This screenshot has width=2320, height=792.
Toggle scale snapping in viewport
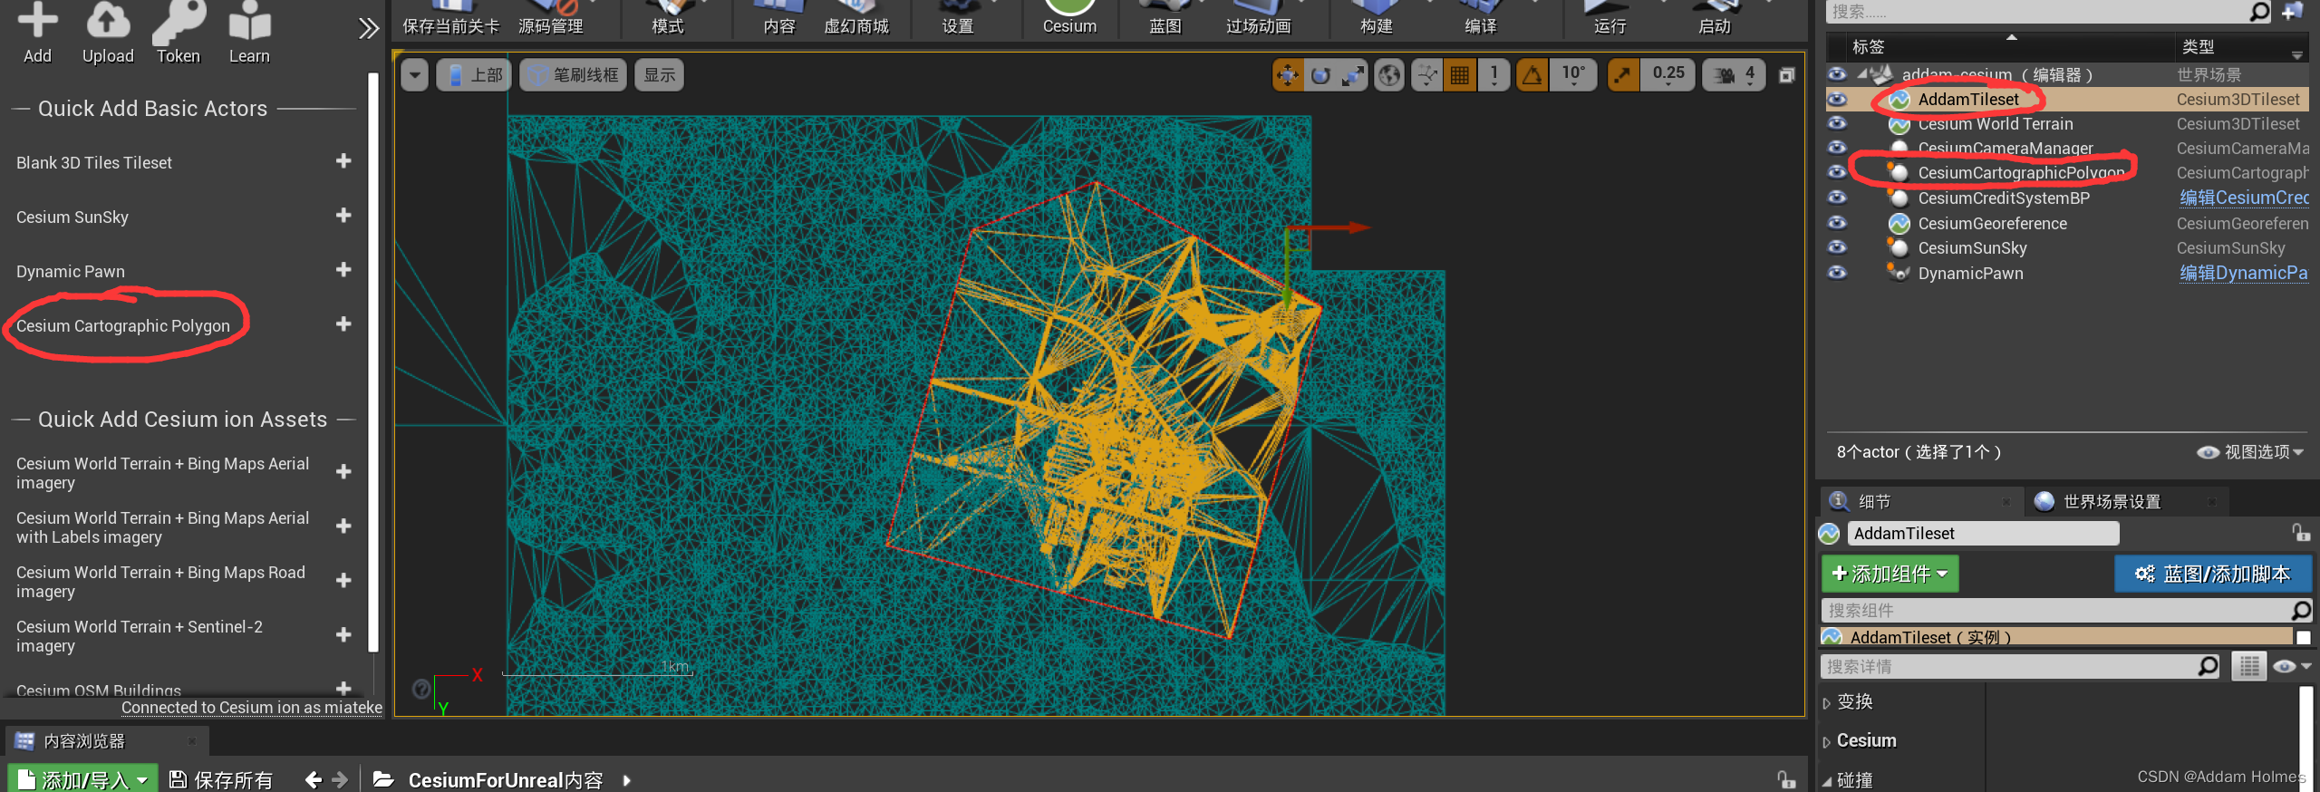[1622, 75]
